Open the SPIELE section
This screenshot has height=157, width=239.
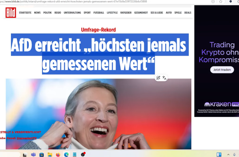[178, 13]
